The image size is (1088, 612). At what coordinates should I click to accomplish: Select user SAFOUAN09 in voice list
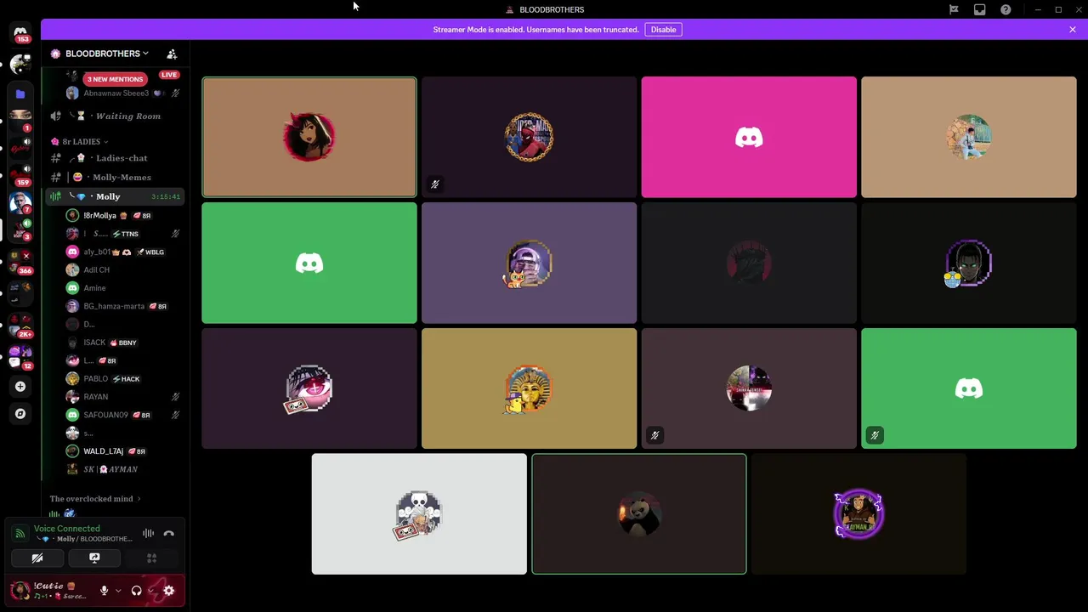pyautogui.click(x=123, y=415)
